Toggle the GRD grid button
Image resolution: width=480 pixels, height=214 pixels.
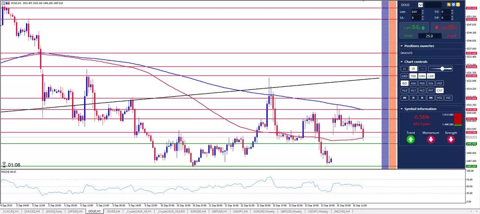pos(404,76)
